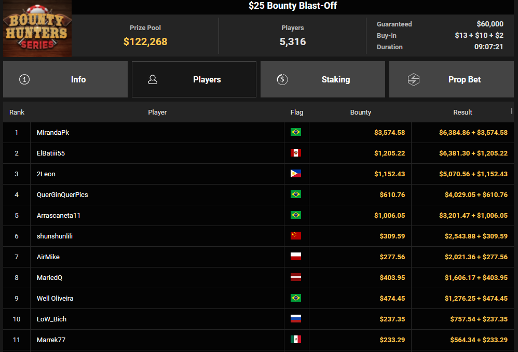518x352 pixels.
Task: Sort table by the Result column
Action: click(462, 112)
